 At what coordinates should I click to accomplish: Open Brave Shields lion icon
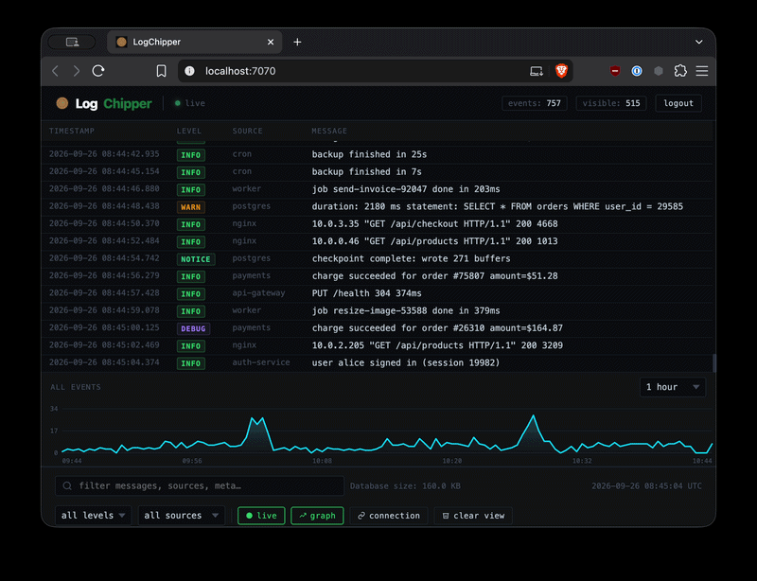click(561, 71)
